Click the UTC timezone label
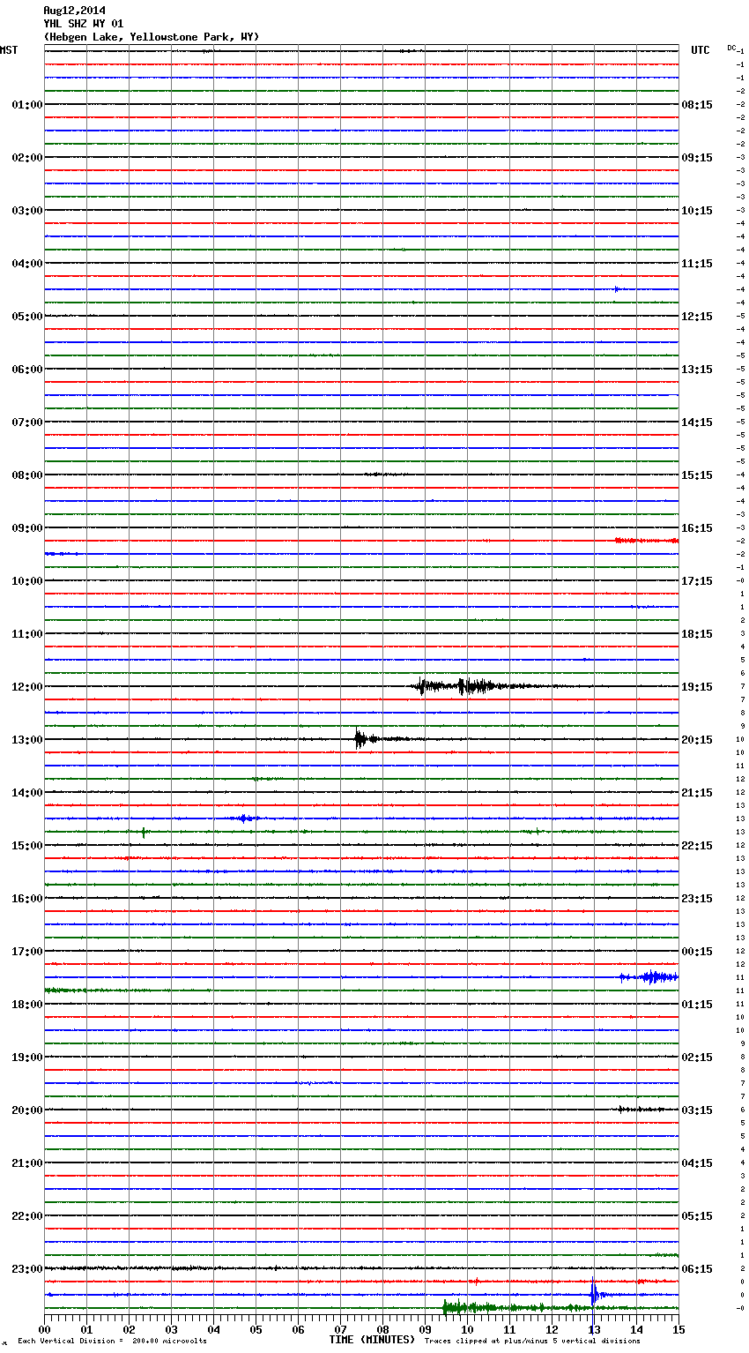Image resolution: width=749 pixels, height=1353 pixels. tap(701, 50)
